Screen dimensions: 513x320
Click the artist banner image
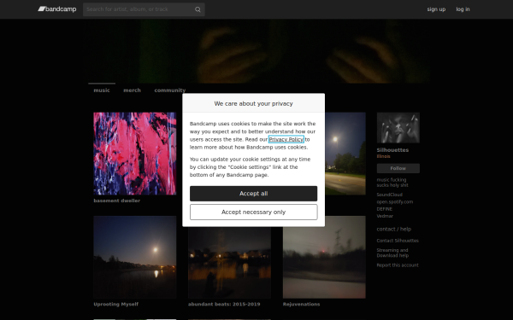256,51
